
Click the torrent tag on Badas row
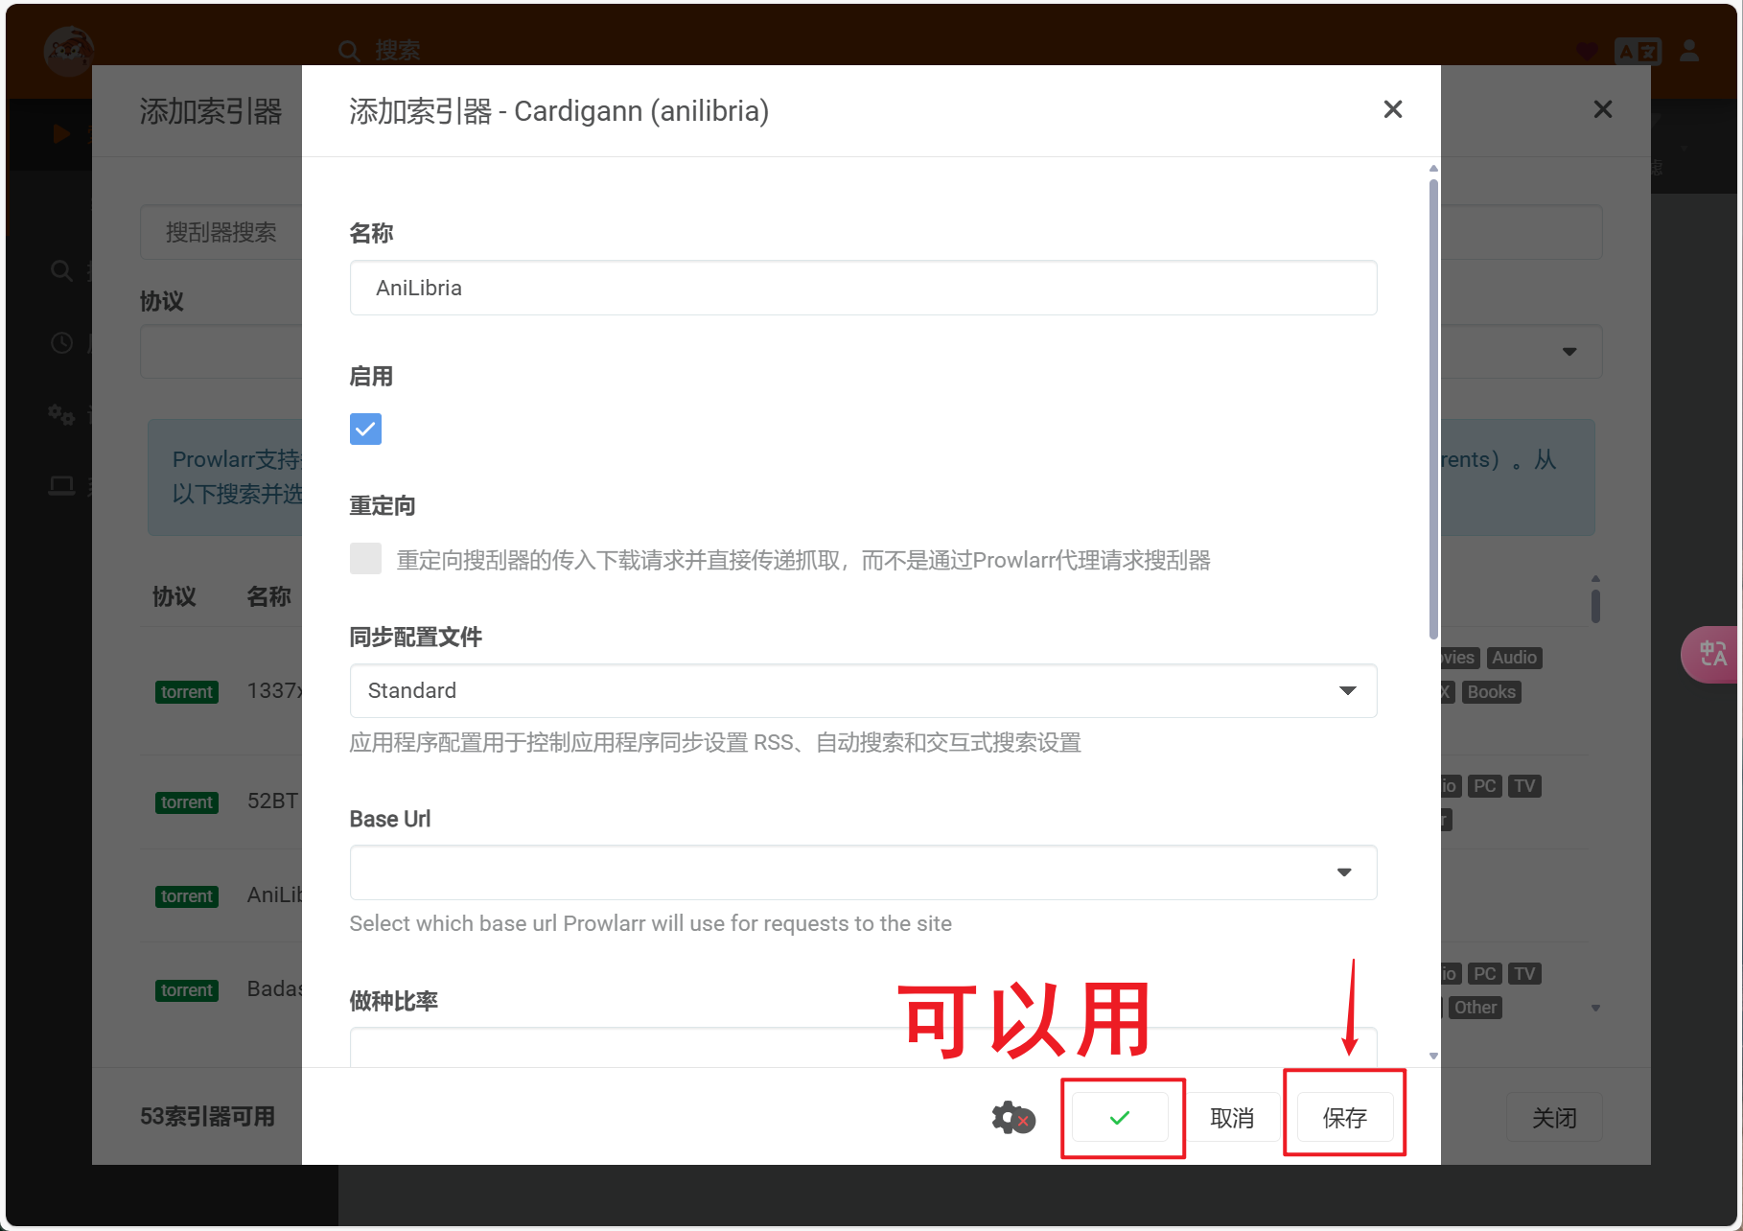tap(187, 990)
